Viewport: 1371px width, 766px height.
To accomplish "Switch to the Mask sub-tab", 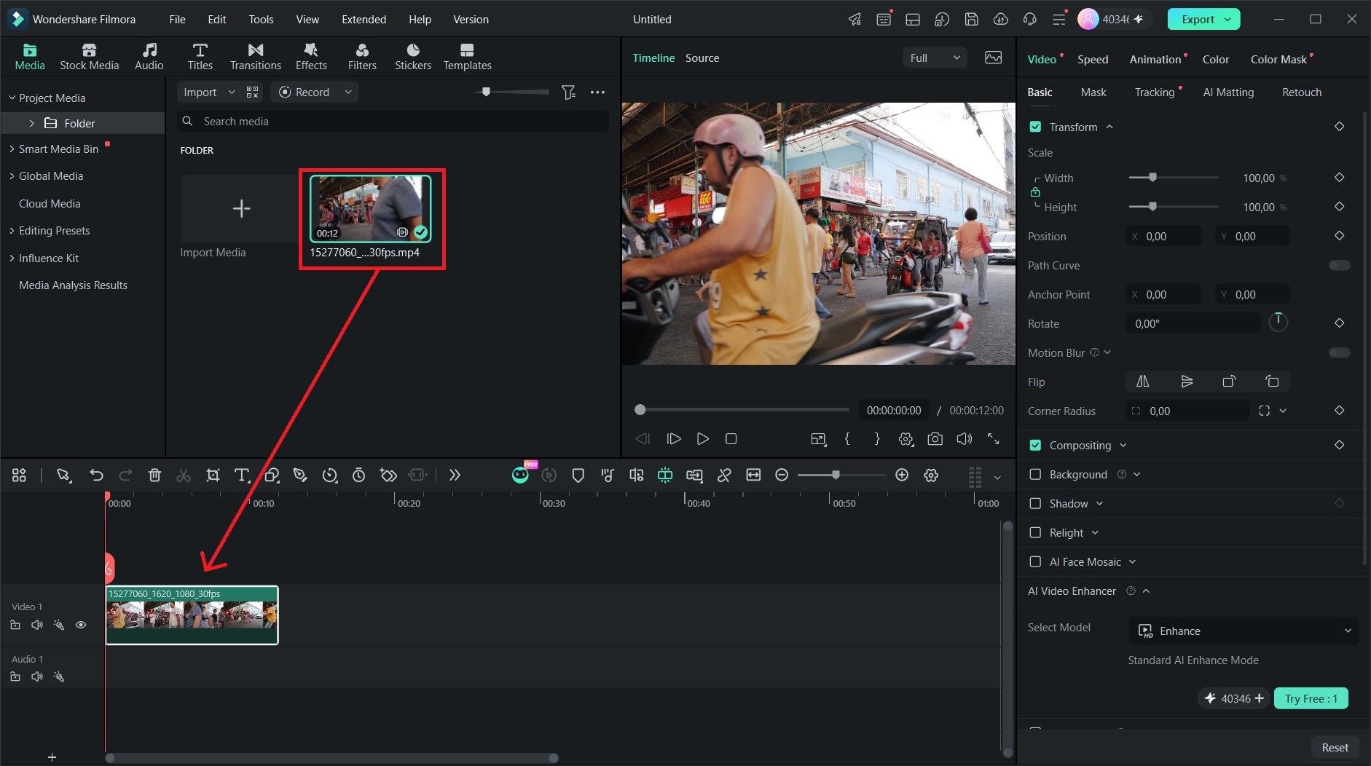I will click(1093, 92).
